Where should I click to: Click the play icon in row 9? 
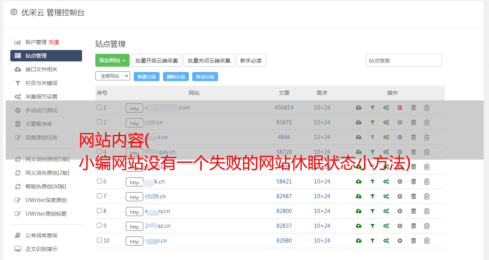pos(400,226)
